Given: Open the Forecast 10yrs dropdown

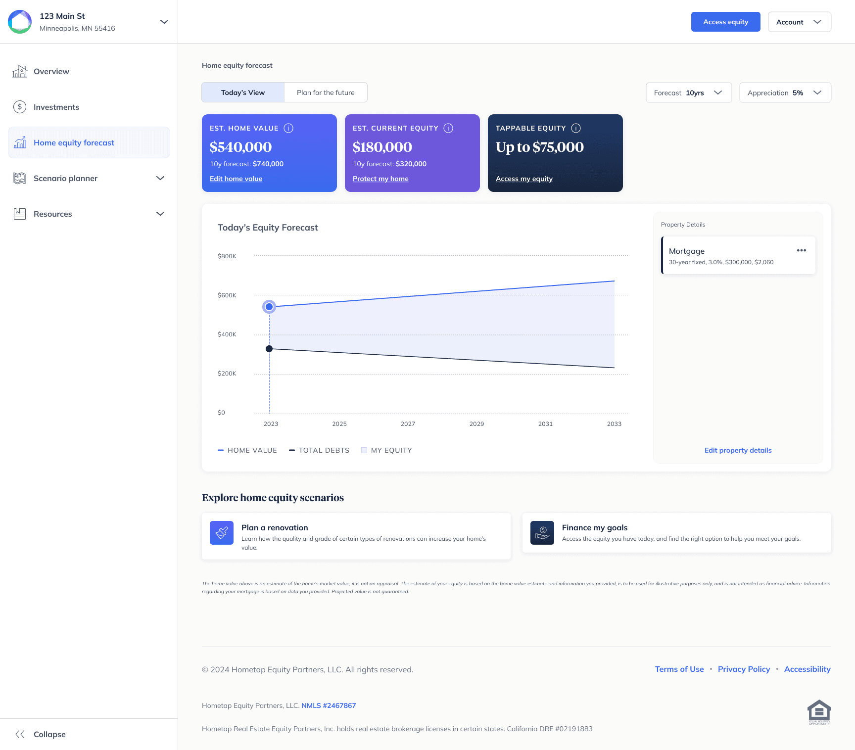Looking at the screenshot, I should point(688,93).
